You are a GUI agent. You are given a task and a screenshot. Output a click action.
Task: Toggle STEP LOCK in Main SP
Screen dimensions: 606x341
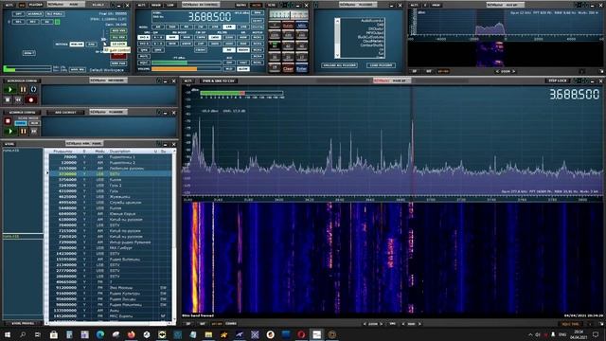click(558, 81)
